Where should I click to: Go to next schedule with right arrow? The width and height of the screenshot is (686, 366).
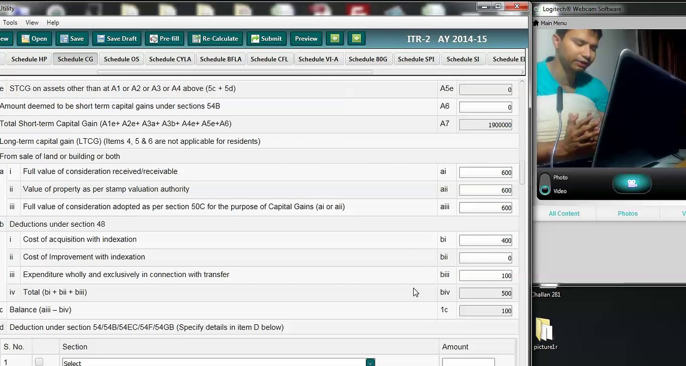[356, 38]
